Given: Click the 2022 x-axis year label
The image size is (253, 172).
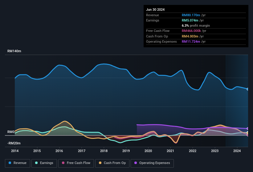Looking at the screenshot, I should tap(193, 151).
